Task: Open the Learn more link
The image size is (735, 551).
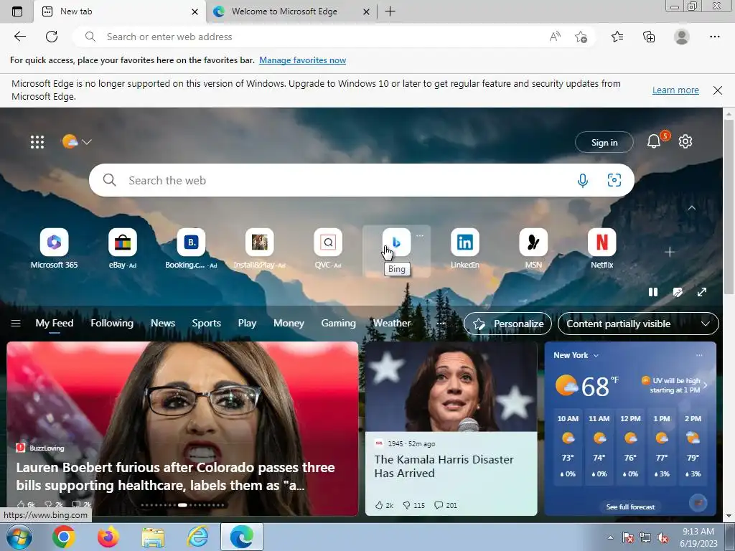Action: (x=675, y=90)
